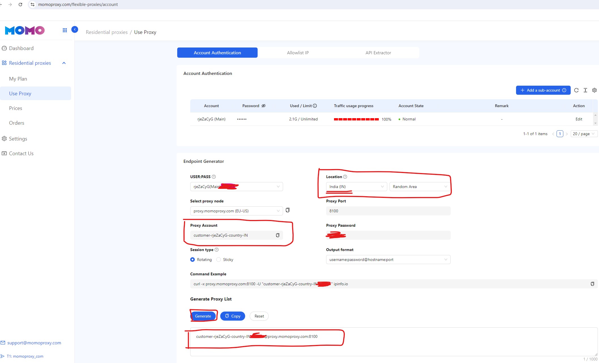Toggle password visibility eye icon
The image size is (599, 363).
click(x=264, y=106)
